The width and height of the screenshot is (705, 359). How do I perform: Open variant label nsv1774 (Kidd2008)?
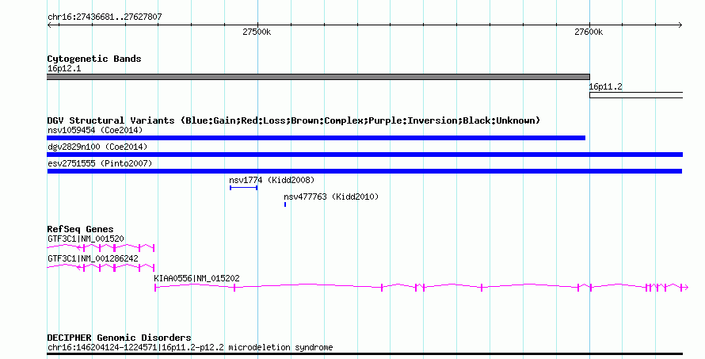272,181
